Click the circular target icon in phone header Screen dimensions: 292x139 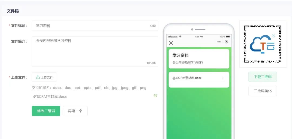pyautogui.click(x=226, y=42)
